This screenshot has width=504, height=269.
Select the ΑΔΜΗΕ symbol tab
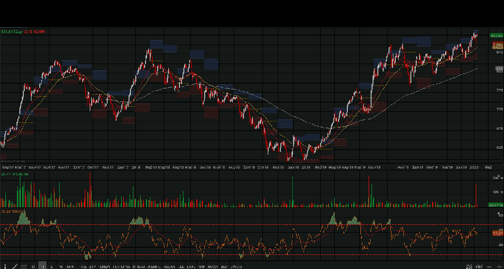click(x=154, y=267)
